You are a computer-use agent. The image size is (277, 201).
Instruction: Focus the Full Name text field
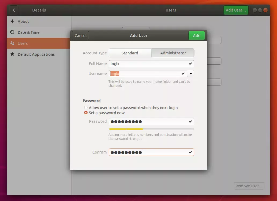point(151,64)
